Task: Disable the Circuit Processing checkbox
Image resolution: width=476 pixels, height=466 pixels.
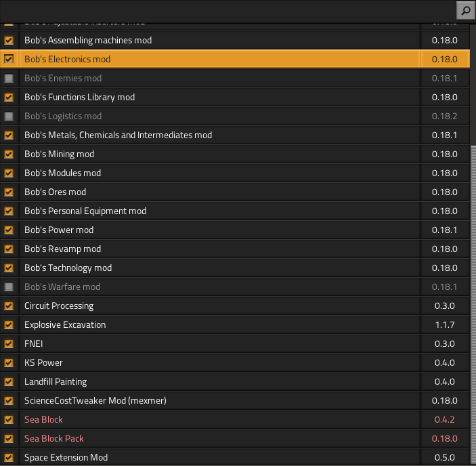Action: 9,306
